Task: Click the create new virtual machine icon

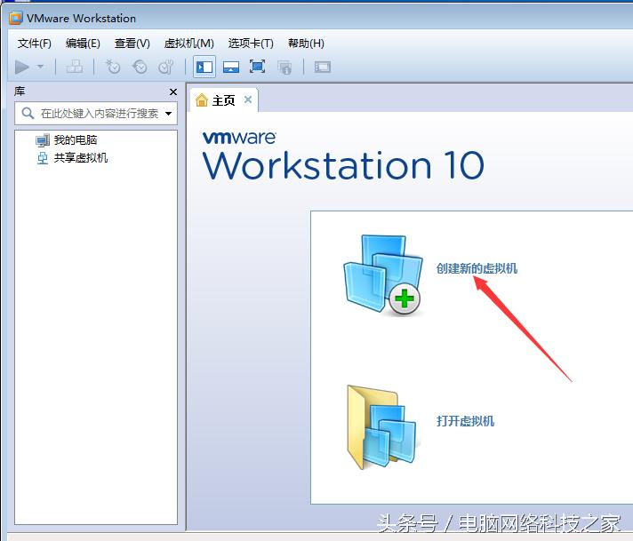Action: (382, 275)
